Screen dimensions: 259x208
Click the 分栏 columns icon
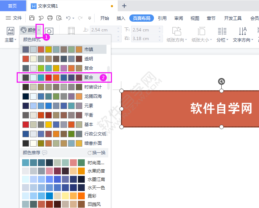click(x=222, y=31)
